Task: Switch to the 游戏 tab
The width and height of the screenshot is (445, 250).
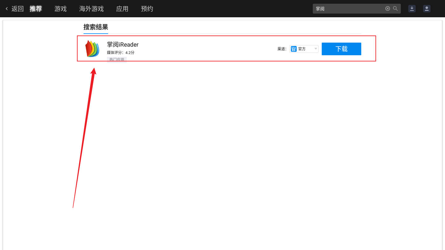Action: [x=61, y=9]
